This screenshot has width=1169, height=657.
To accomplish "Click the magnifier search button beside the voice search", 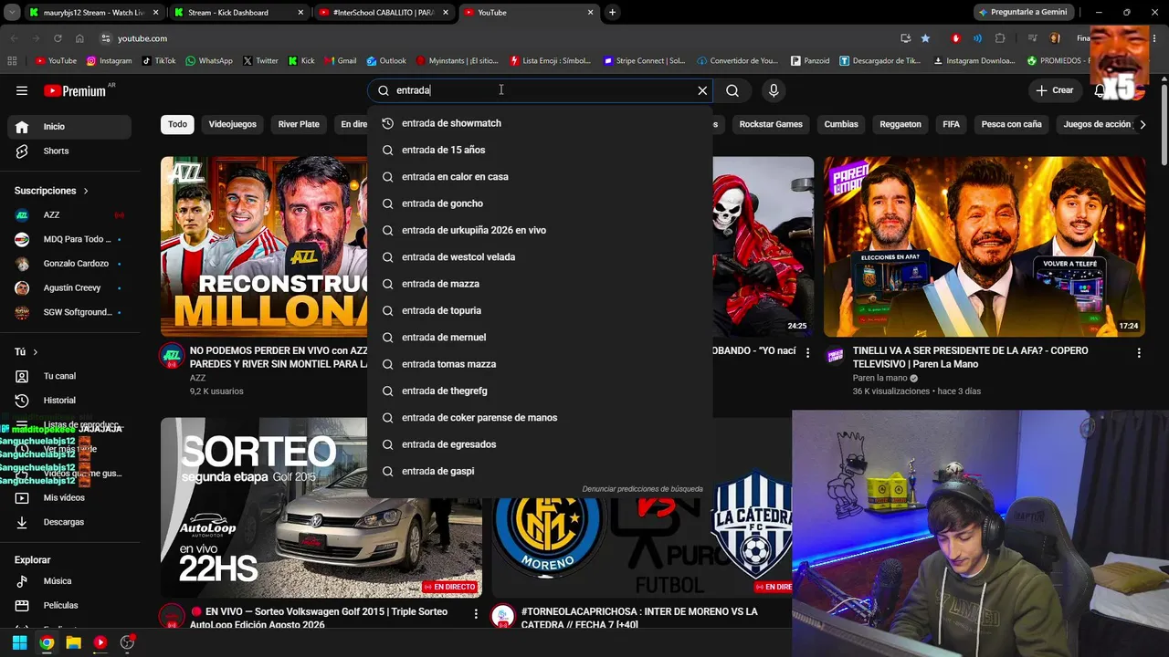I will pos(732,90).
